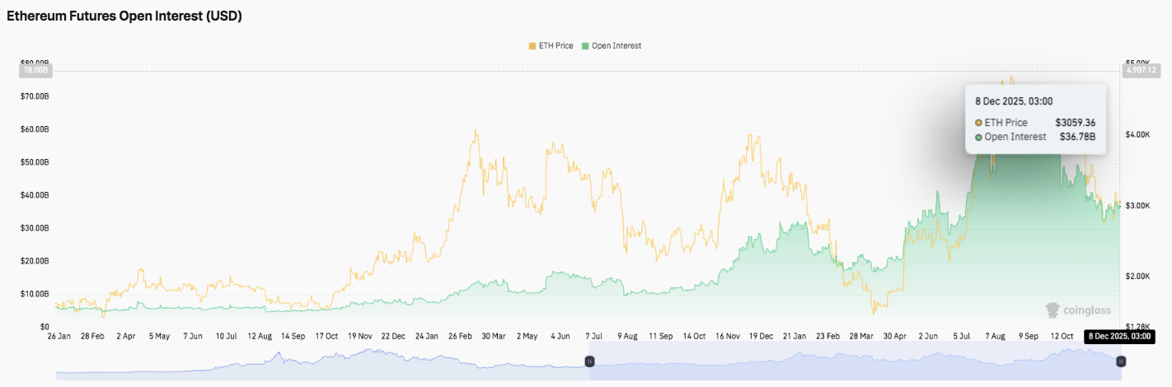Screen dimensions: 1172x387
Task: Click the 8 Dec 2025 date axis label
Action: click(1118, 336)
